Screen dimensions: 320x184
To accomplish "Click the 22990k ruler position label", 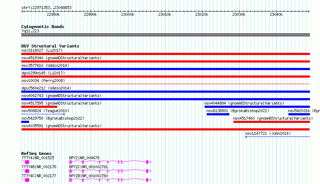I will click(x=90, y=14).
